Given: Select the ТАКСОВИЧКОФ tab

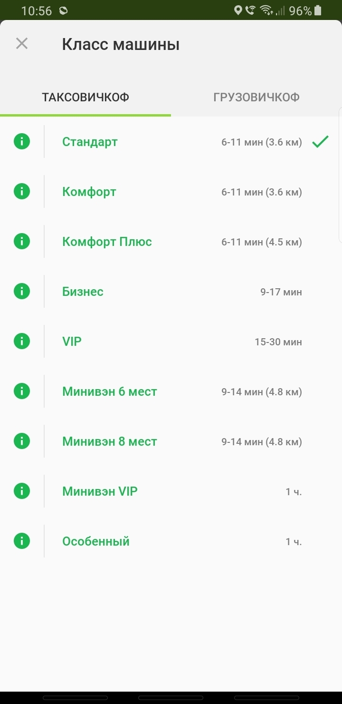Looking at the screenshot, I should point(85,98).
